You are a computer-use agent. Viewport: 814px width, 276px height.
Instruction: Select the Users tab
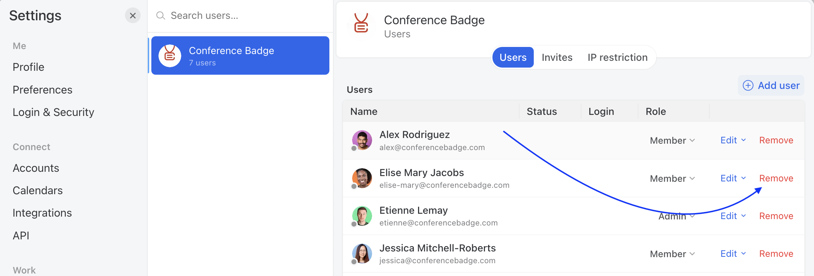513,57
